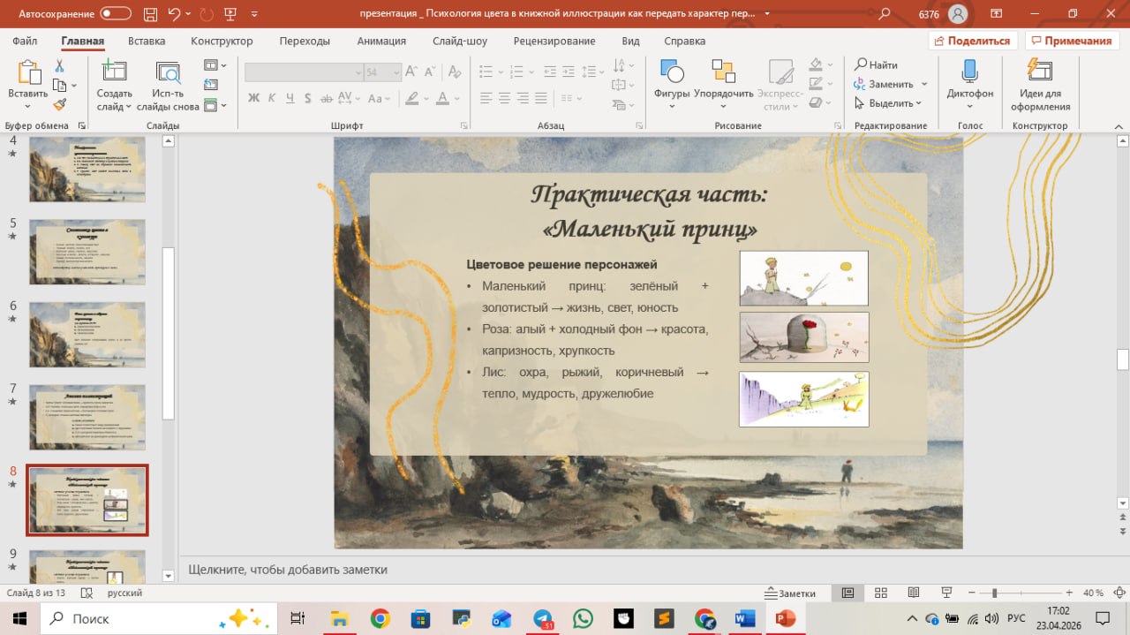Open WhatsApp from the taskbar
Viewport: 1130px width, 635px height.
[582, 618]
